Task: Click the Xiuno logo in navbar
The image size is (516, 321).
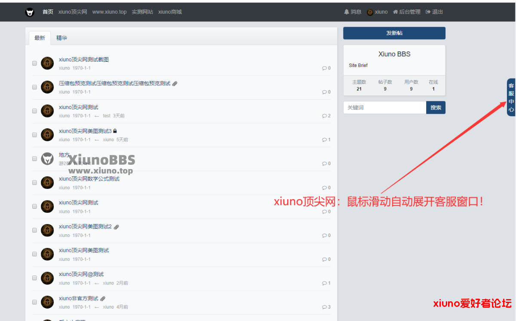Action: [30, 12]
